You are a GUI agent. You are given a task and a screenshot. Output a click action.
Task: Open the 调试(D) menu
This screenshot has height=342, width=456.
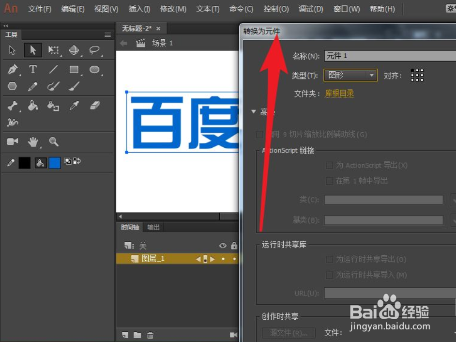click(x=311, y=9)
